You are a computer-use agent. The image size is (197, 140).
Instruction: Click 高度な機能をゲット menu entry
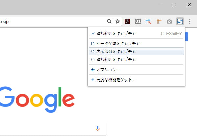click(x=116, y=80)
